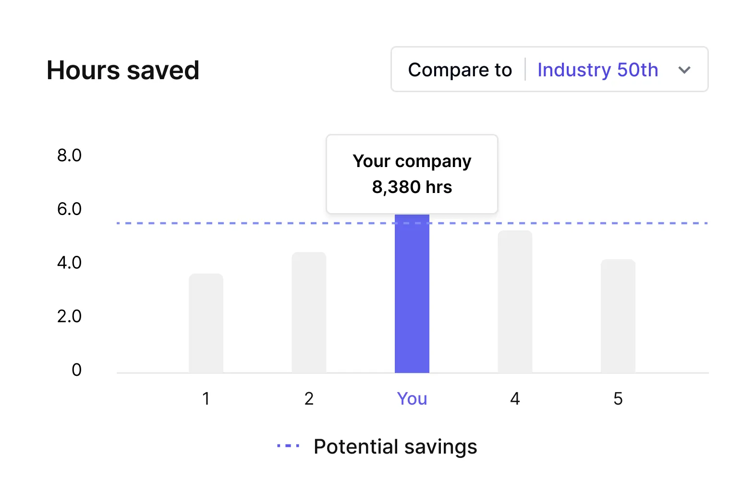The width and height of the screenshot is (755, 504).
Task: Click the Compare to label text
Action: point(460,70)
